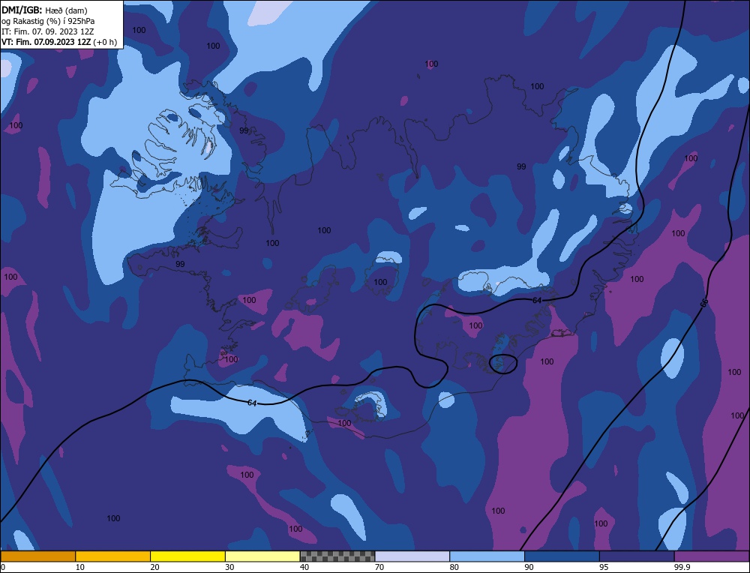
Task: Click the orange 10–20 legend swatch
Action: (x=113, y=556)
